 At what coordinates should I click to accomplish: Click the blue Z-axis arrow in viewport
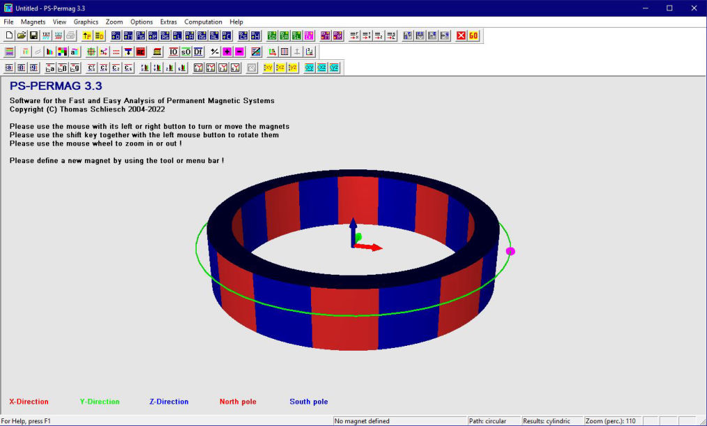(x=353, y=229)
